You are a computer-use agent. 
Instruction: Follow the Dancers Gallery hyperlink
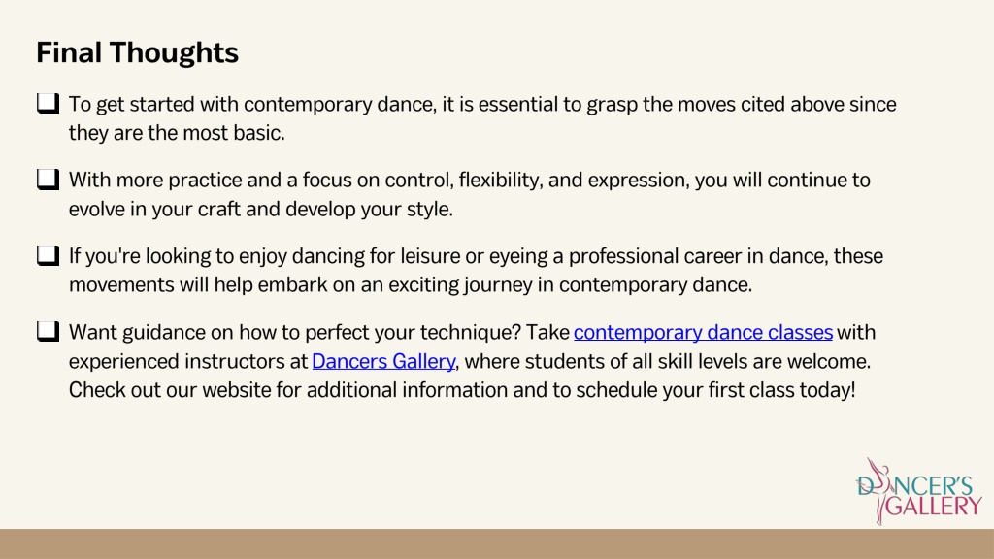pyautogui.click(x=383, y=361)
